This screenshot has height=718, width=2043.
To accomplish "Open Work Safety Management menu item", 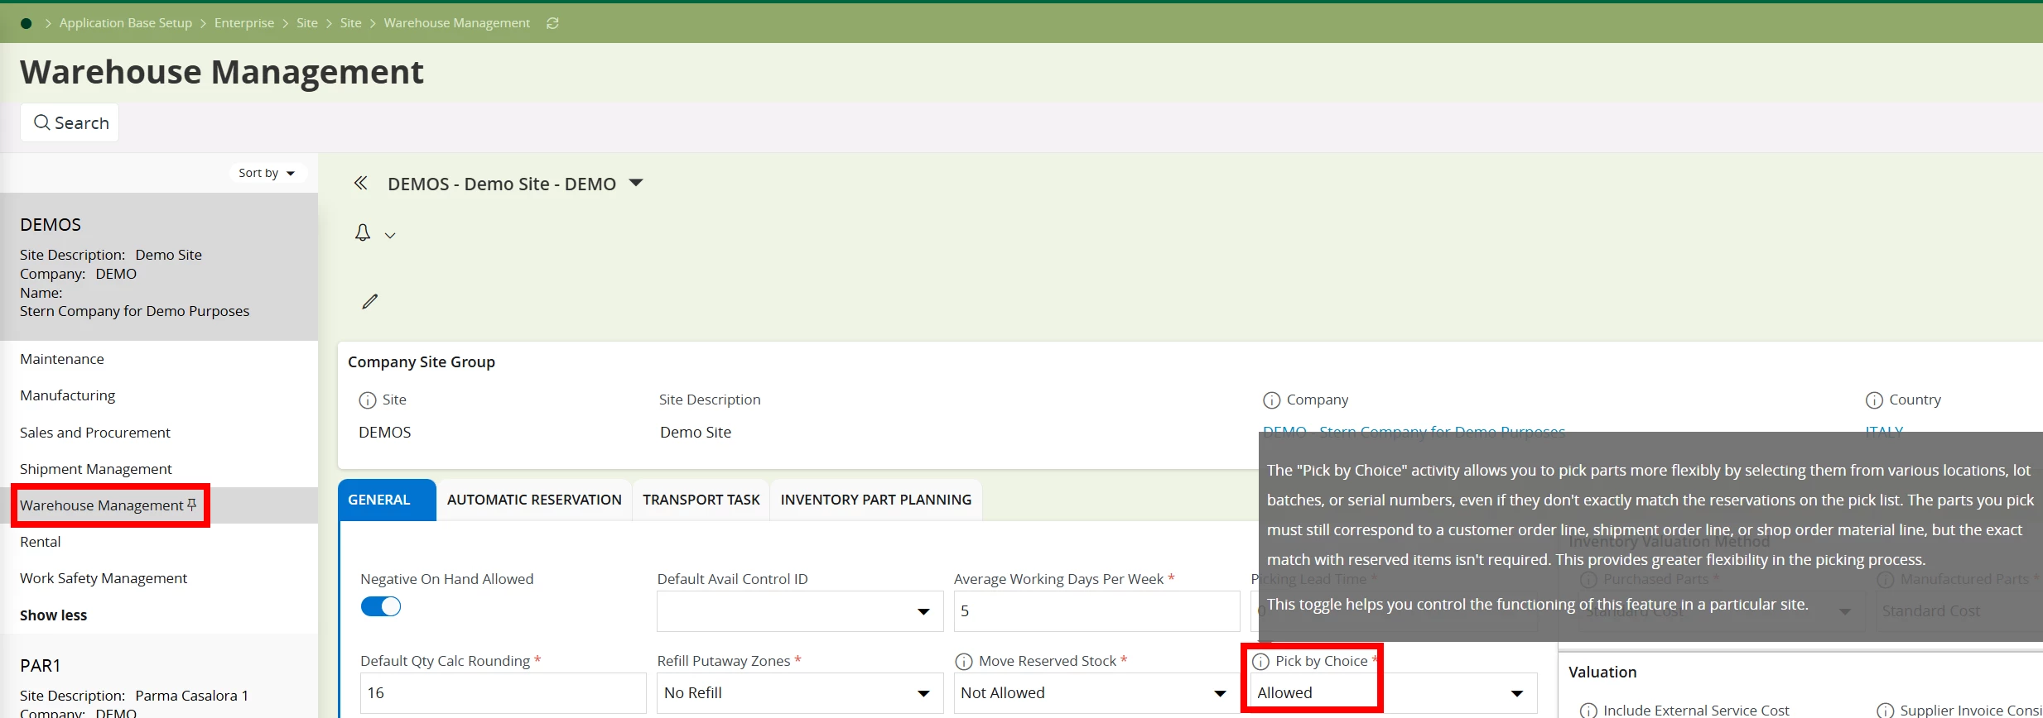I will pos(159,578).
